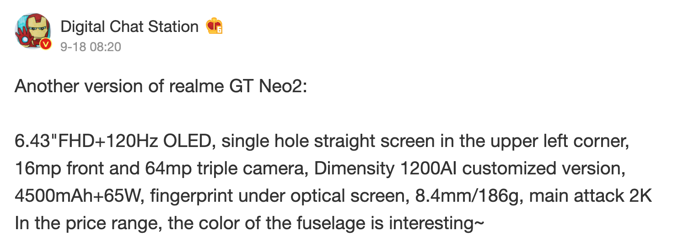Image resolution: width=678 pixels, height=252 pixels.
Task: Click the text "GT Neo2:"
Action: point(266,86)
